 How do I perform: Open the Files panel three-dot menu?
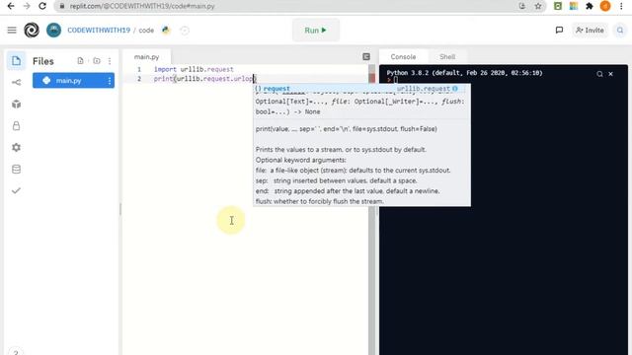[110, 61]
